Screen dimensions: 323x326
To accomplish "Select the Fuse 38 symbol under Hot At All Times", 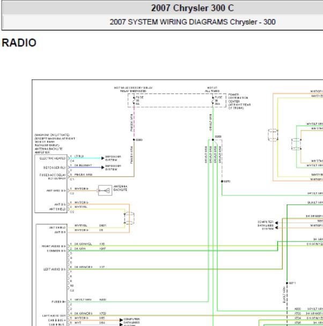I will tap(213, 101).
